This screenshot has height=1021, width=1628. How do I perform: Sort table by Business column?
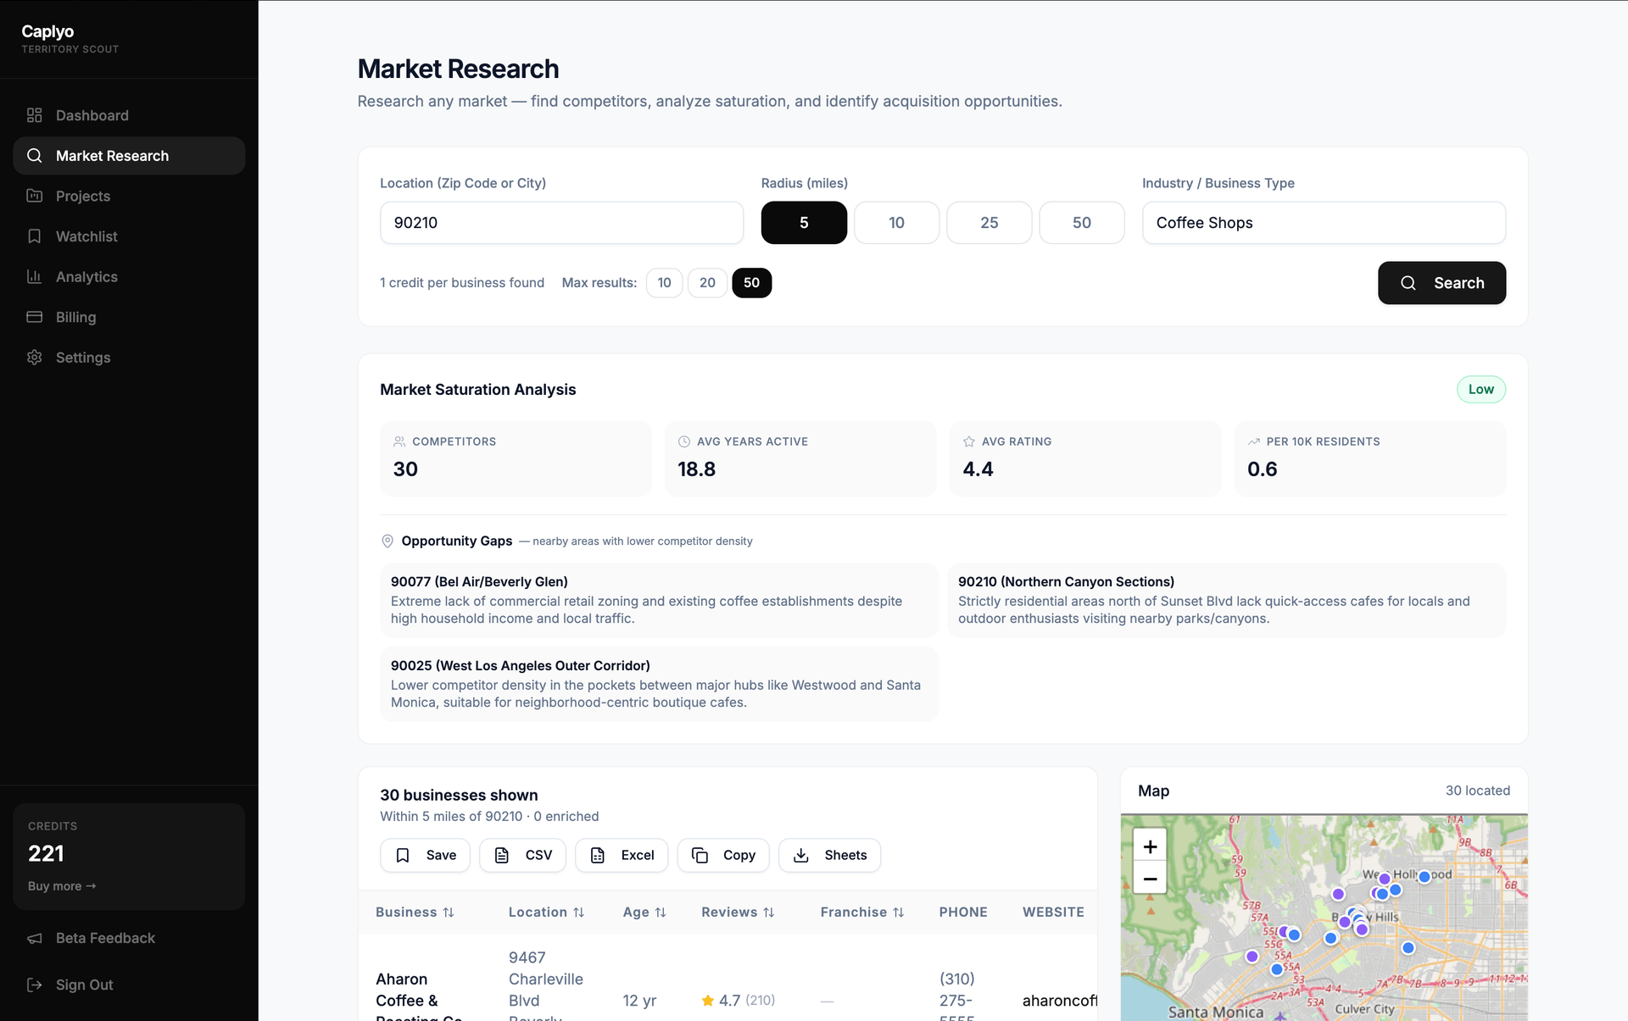point(415,913)
